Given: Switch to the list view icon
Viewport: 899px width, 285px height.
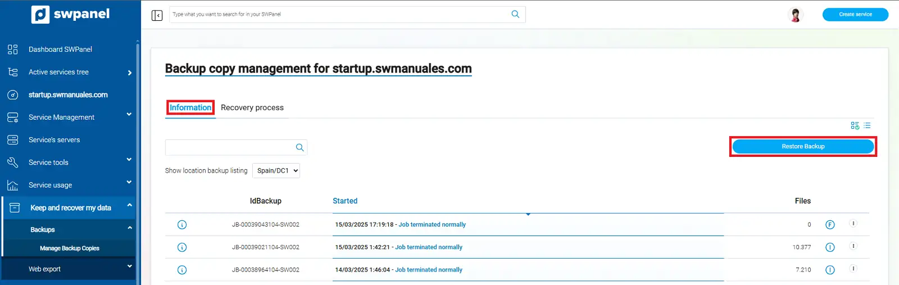Looking at the screenshot, I should tap(867, 126).
